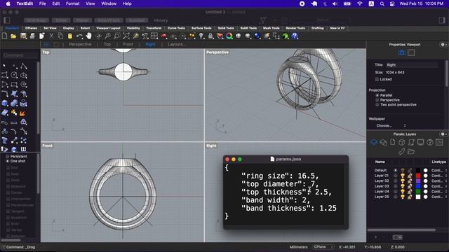Select Persistent osnap radio button
Viewport: 449px width, 252px height.
click(8, 156)
